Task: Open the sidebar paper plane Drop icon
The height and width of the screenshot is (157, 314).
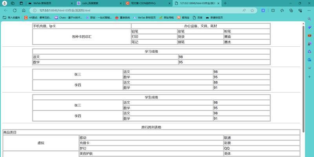Action: click(309, 68)
